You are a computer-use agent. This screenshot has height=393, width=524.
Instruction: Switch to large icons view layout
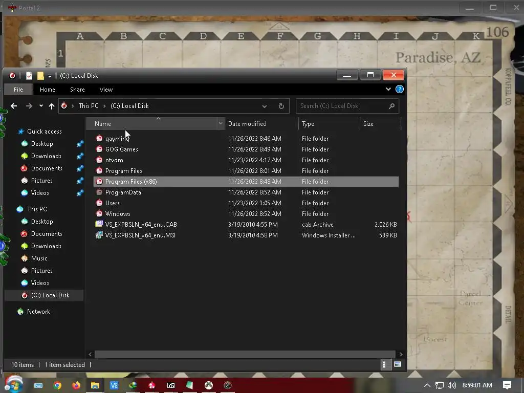[397, 364]
